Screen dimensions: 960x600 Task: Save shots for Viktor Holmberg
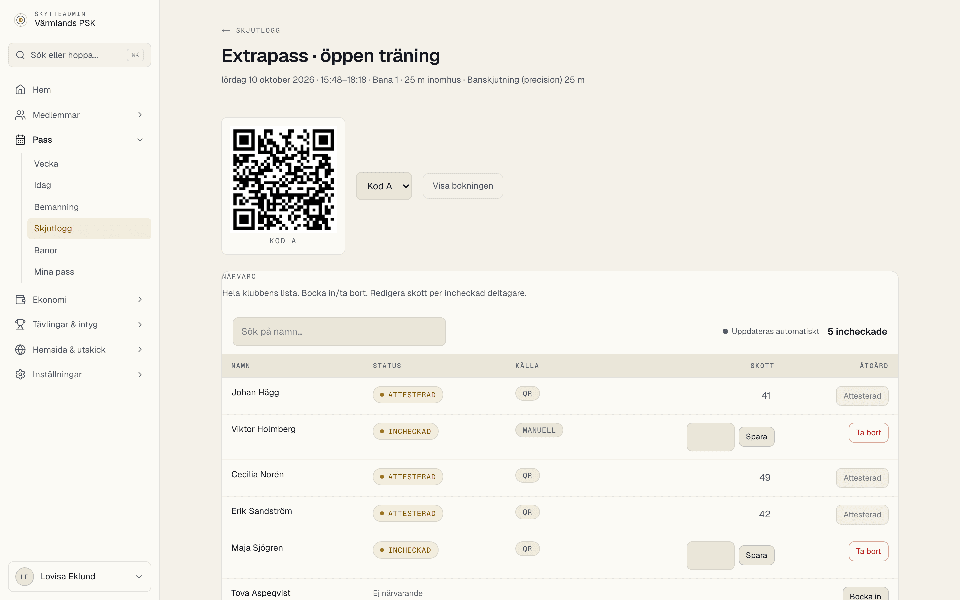756,437
